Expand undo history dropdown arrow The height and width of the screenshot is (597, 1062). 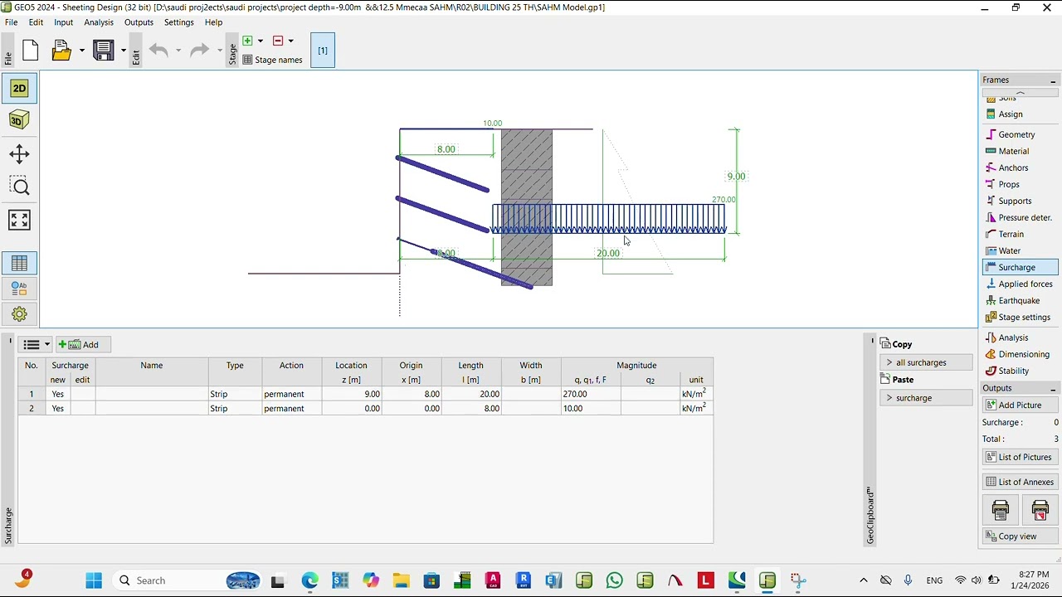pyautogui.click(x=178, y=51)
